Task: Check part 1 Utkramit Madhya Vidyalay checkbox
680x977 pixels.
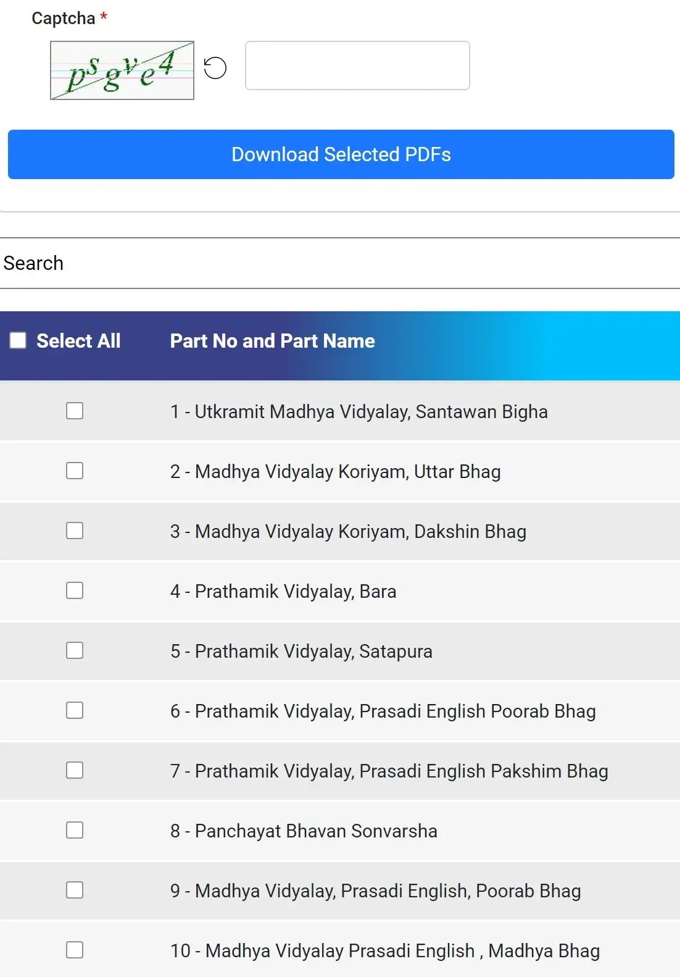Action: tap(75, 411)
